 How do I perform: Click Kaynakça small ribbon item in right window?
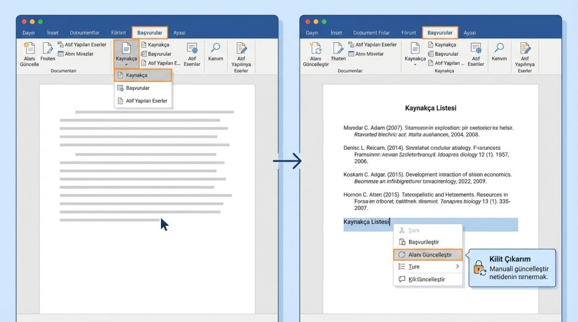(442, 44)
